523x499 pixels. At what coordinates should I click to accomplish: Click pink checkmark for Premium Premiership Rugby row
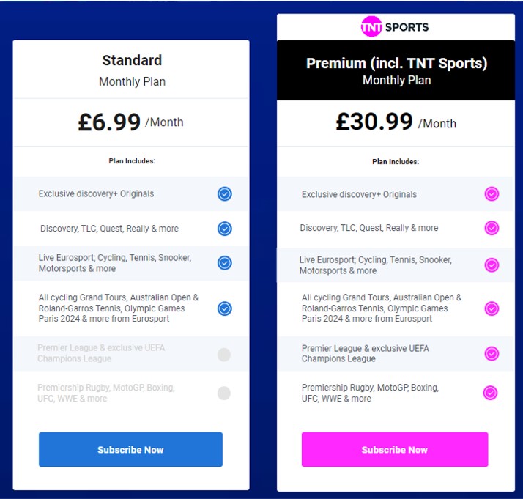490,393
